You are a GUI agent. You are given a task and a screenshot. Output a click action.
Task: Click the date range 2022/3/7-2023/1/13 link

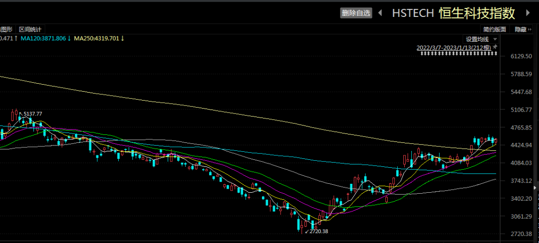point(453,47)
